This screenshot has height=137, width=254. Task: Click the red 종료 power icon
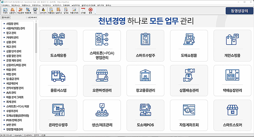(x=90, y=11)
